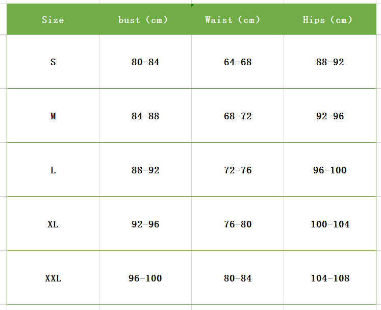This screenshot has height=310, width=381.
Task: Click the hips cell showing 100-104
Action: click(330, 224)
